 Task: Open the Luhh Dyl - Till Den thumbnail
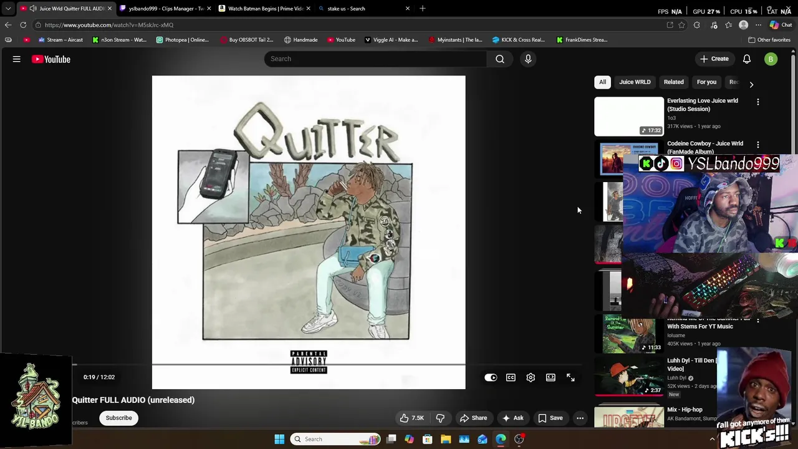pos(629,376)
